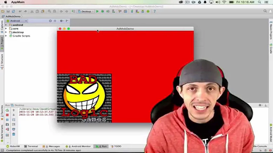
Task: Click the Replace magnifier icon
Action: tap(55, 11)
